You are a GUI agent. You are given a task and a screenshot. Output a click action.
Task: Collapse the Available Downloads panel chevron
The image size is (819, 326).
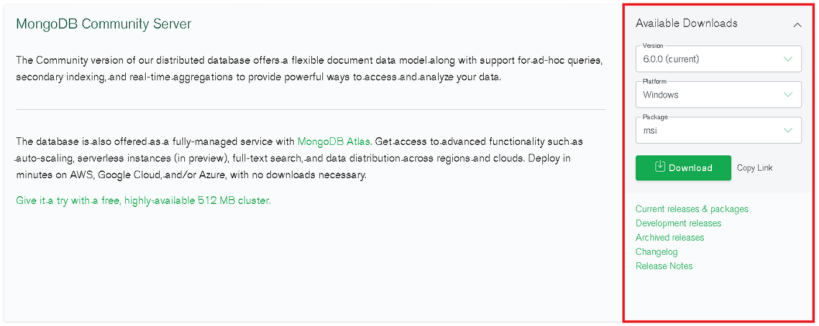[x=797, y=25]
